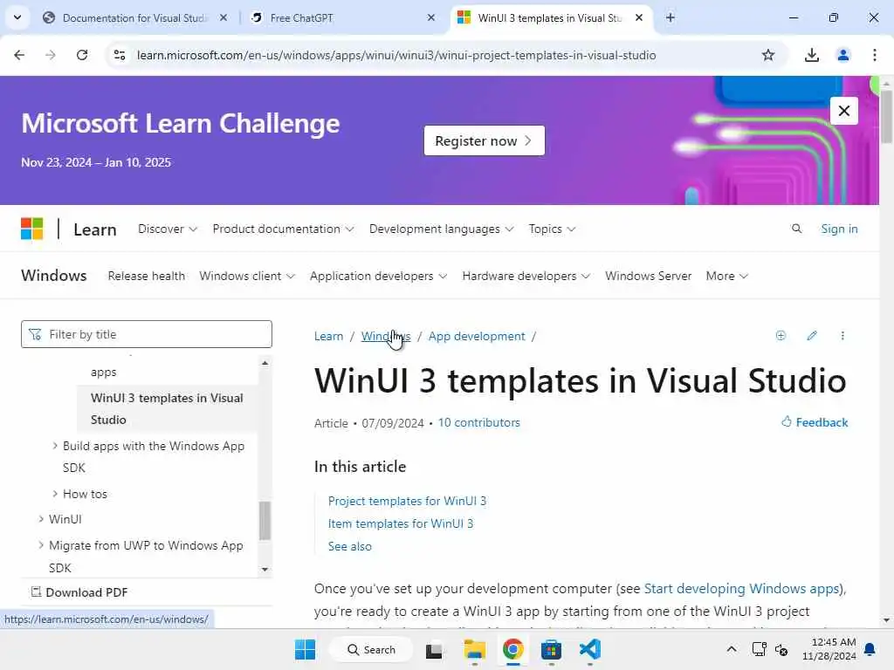Open the Learn breadcrumb link
The image size is (894, 670).
pos(328,336)
